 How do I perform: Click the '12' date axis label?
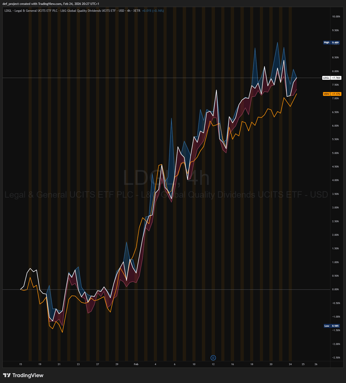pyautogui.click(x=213, y=364)
